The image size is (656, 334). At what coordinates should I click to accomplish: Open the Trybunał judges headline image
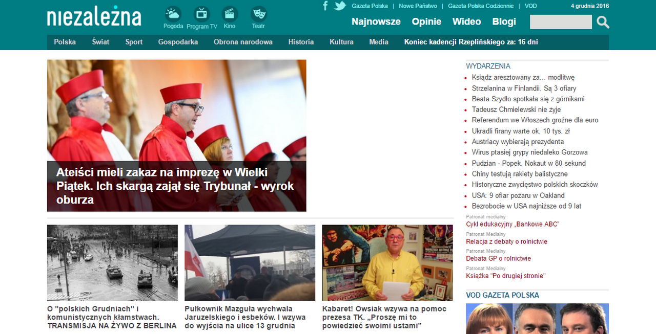tap(177, 136)
